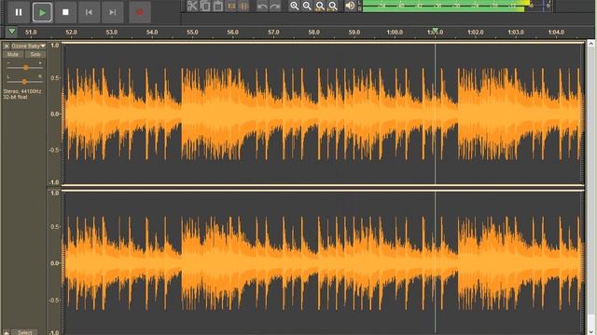Silence audio selection icon
The width and height of the screenshot is (597, 335).
pos(244,6)
